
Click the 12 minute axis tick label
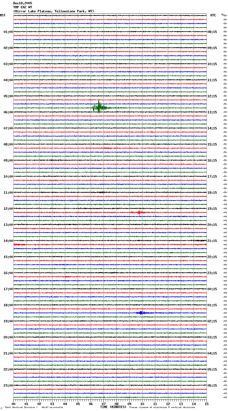click(168, 404)
